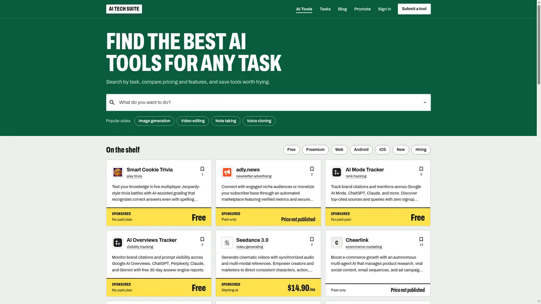The width and height of the screenshot is (541, 304).
Task: Open the 'play trivia' task link
Action: (134, 176)
